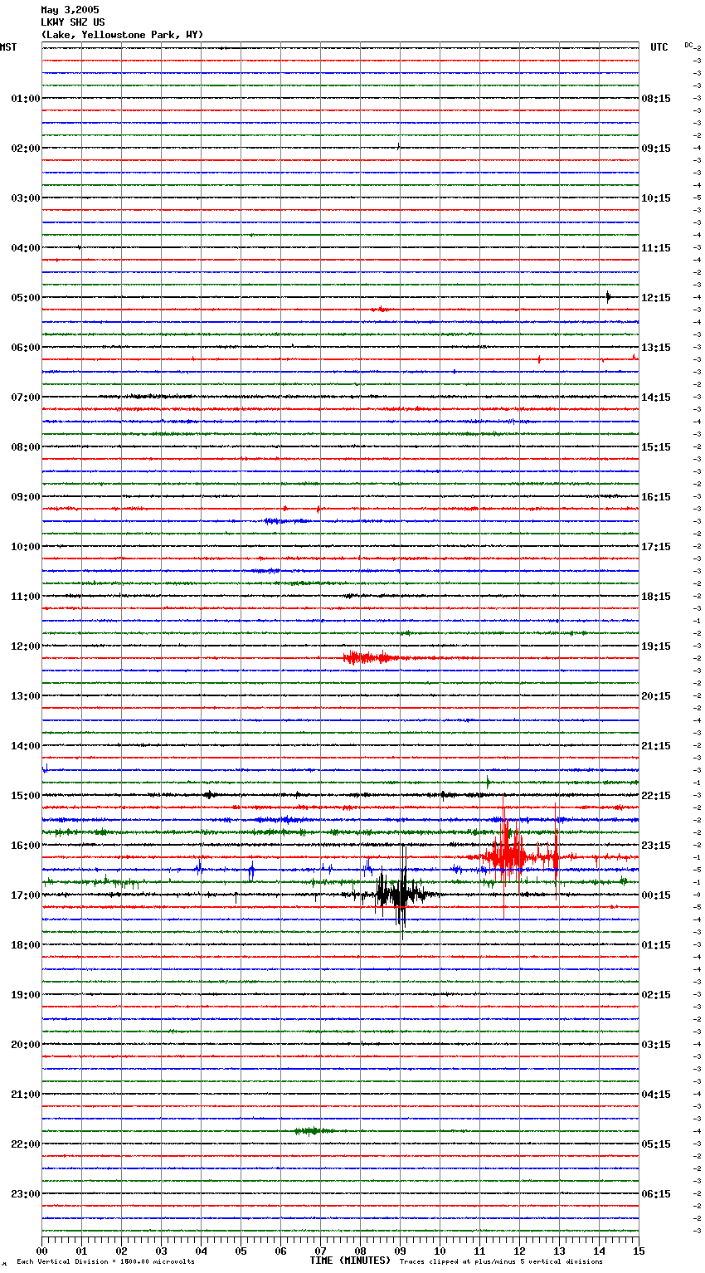This screenshot has width=705, height=1273.
Task: Click the '19:15' UTC time label
Action: click(656, 646)
